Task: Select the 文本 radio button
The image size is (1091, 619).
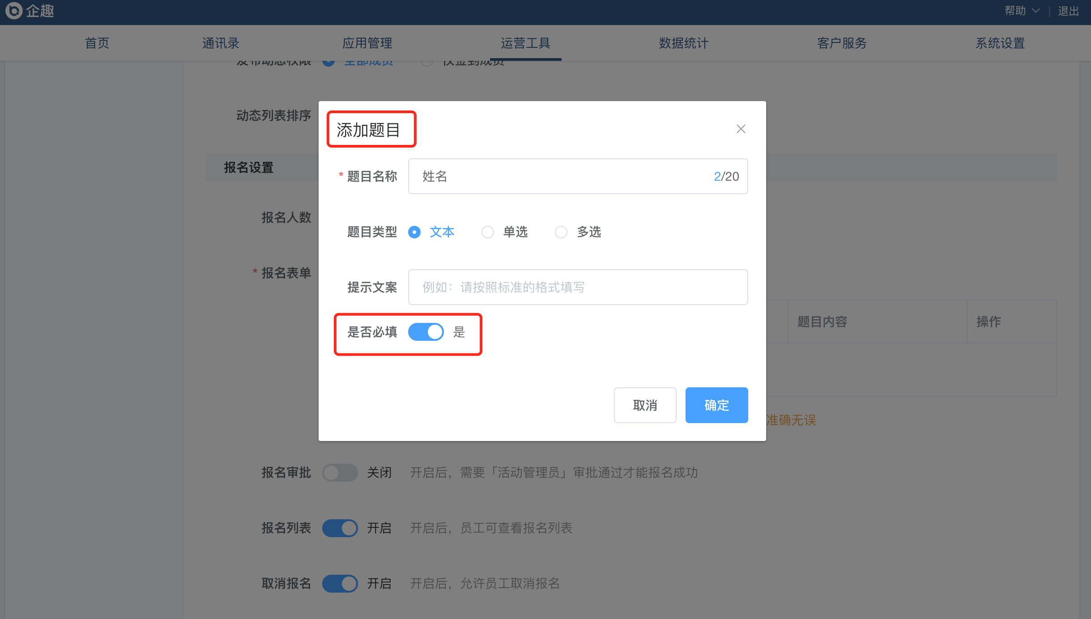Action: click(414, 232)
